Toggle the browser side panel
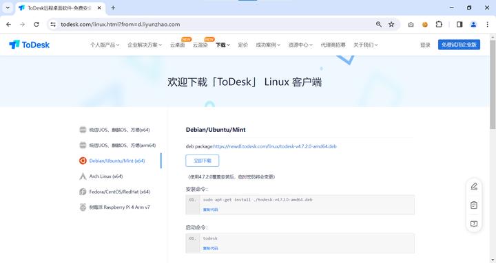Viewport: 496px width, 263px height. (x=459, y=24)
